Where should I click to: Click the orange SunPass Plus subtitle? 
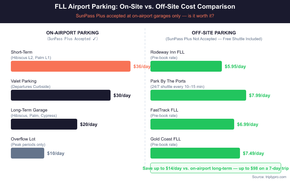[x=145, y=16]
